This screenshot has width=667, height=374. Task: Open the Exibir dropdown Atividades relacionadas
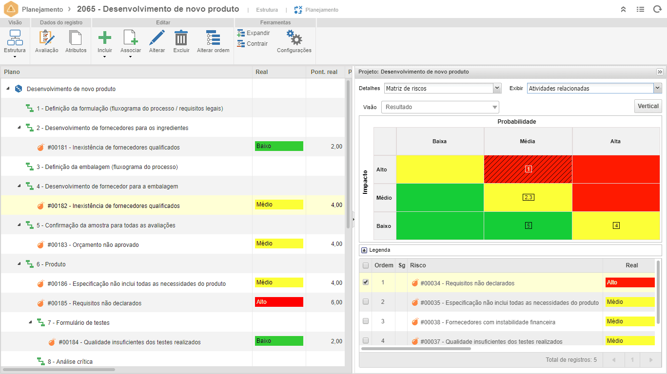pos(594,88)
